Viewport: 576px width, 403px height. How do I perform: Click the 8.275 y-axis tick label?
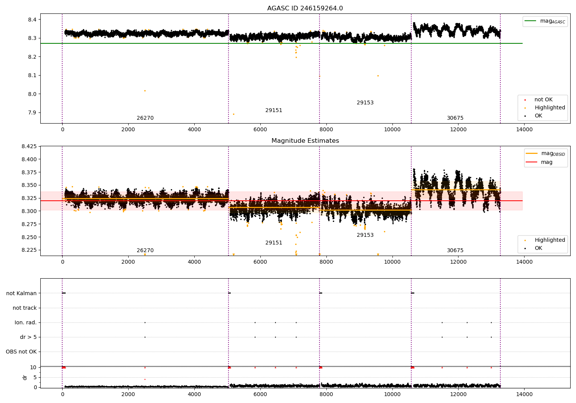[29, 224]
